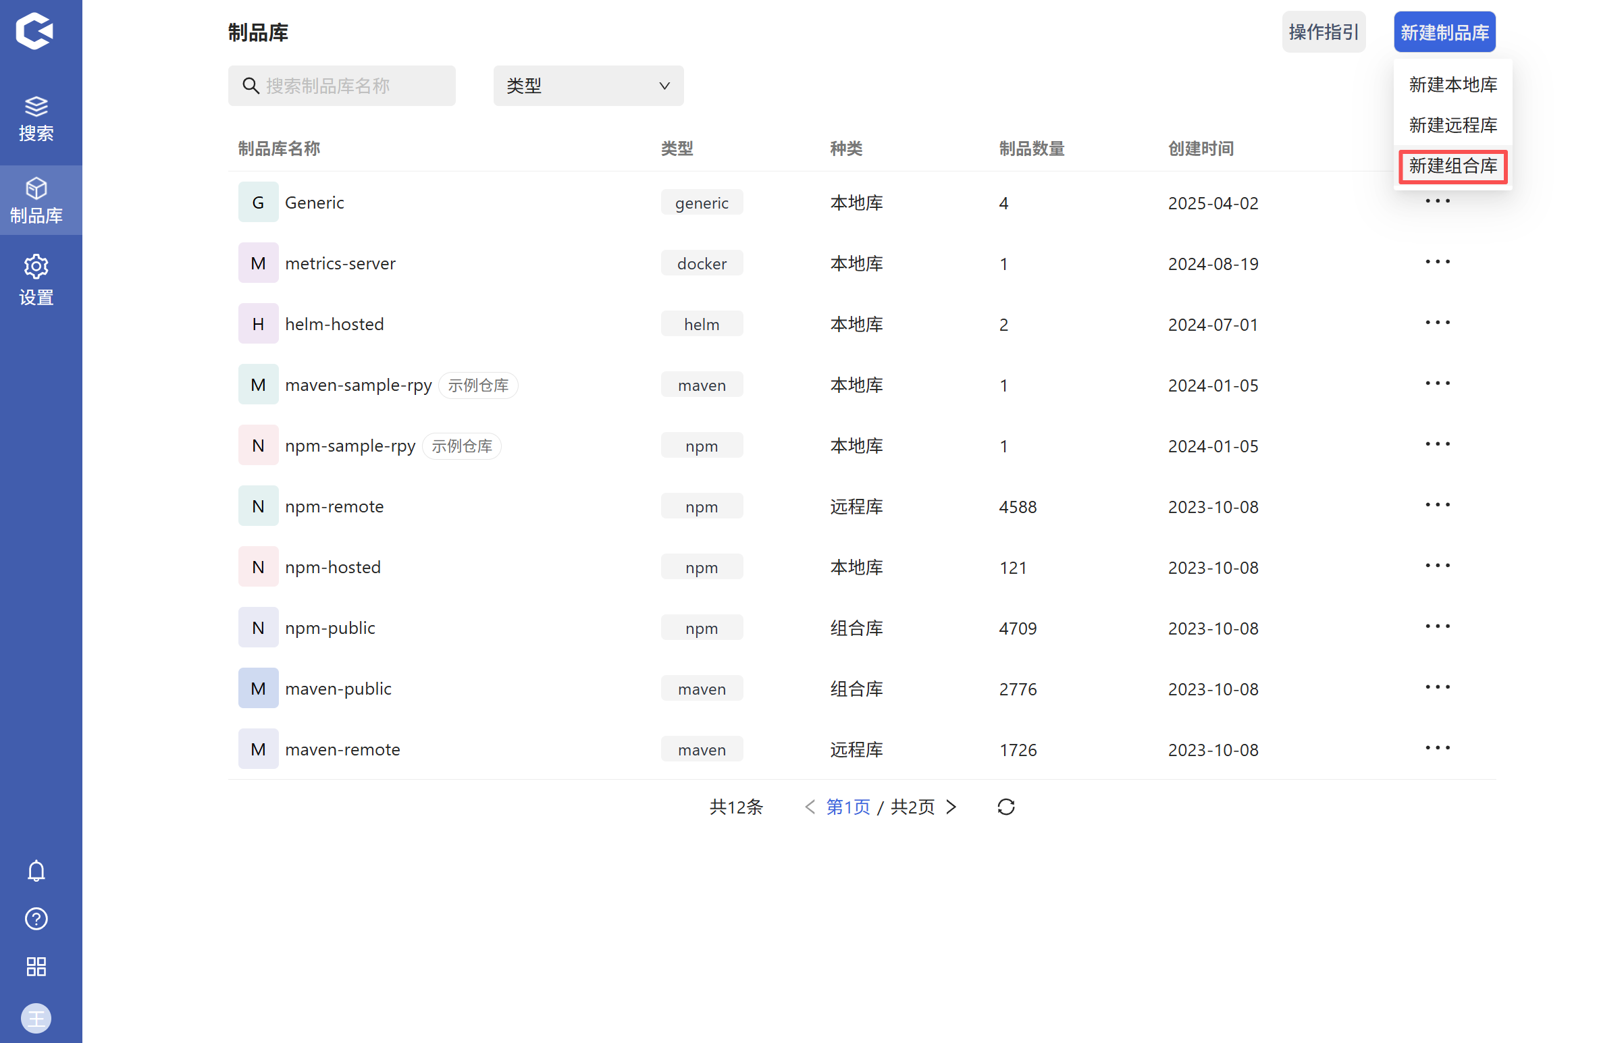The width and height of the screenshot is (1624, 1043).
Task: Open the maven-public repository
Action: 338,689
